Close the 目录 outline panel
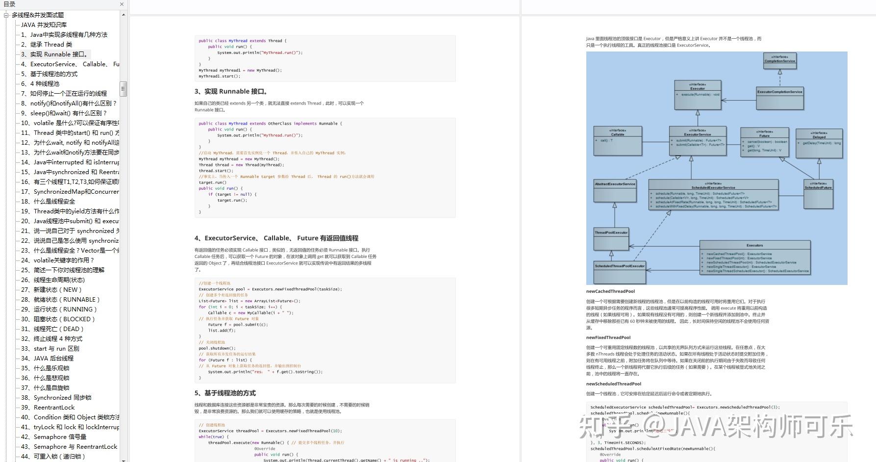The width and height of the screenshot is (876, 462). [122, 4]
